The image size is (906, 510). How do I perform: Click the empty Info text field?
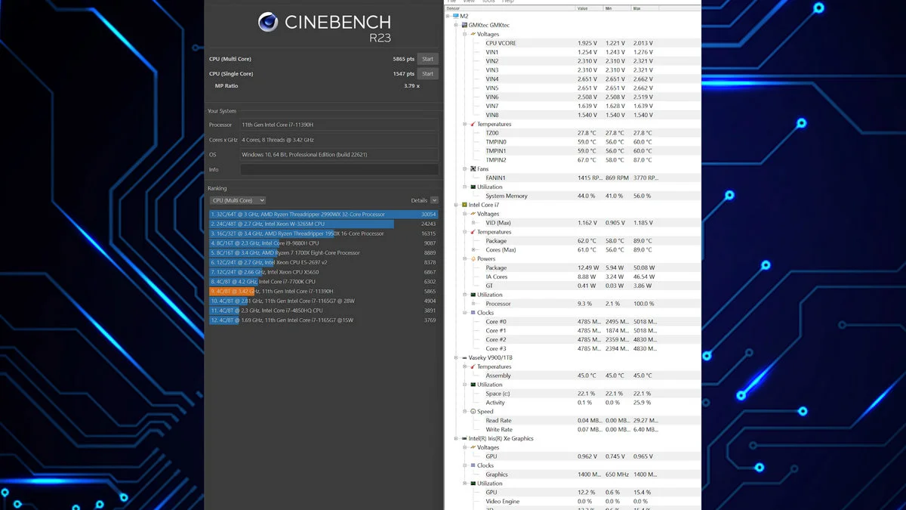point(338,169)
